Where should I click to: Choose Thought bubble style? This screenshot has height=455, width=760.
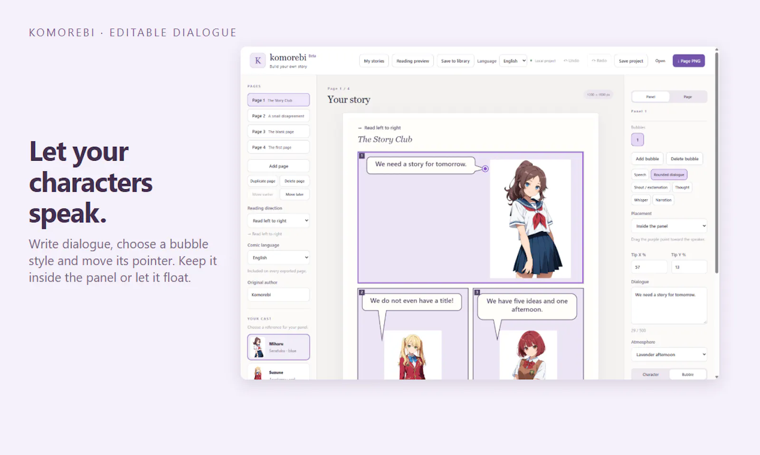682,187
